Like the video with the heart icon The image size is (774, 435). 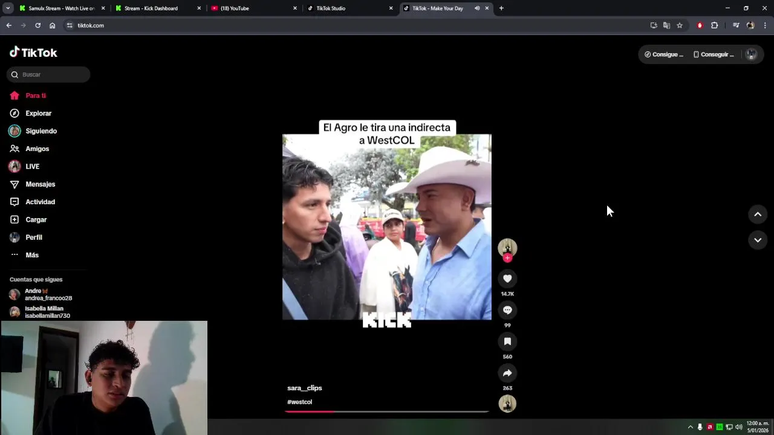click(507, 279)
